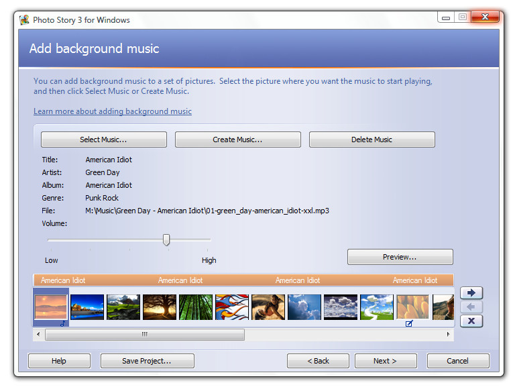The width and height of the screenshot is (515, 389).
Task: Click the filmstrip scrollbar left arrow
Action: pos(38,335)
